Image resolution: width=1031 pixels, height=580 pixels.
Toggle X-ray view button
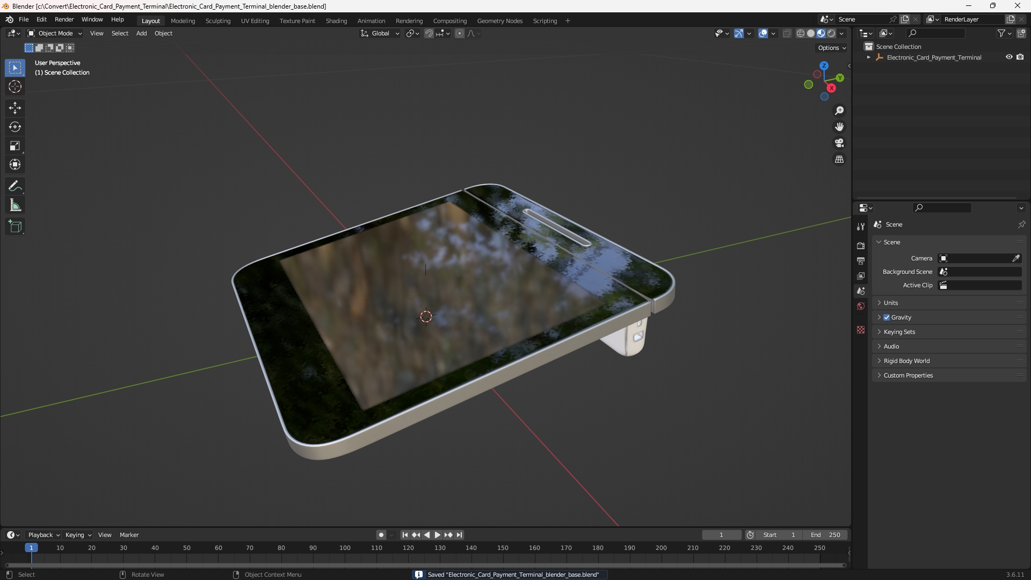(x=787, y=33)
